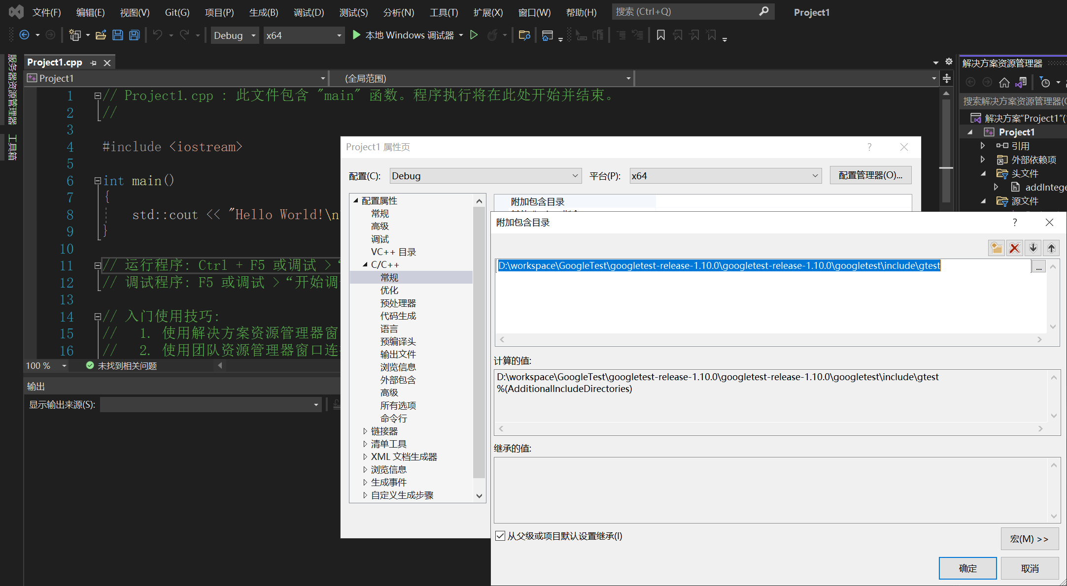1067x586 pixels.
Task: Open the 100 % zoom level dropdown
Action: tap(64, 366)
